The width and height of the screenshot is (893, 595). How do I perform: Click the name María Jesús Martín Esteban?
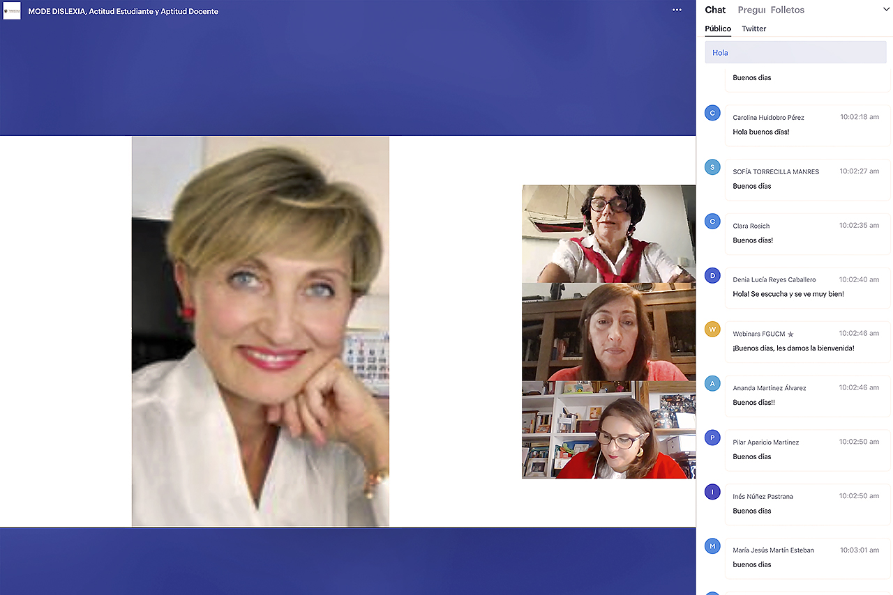[773, 550]
